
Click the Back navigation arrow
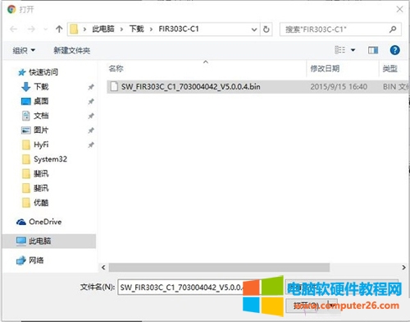[13, 29]
